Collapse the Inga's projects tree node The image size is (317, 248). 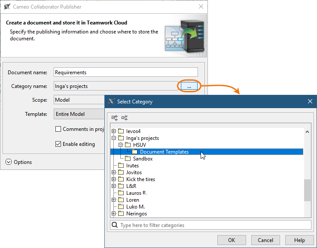point(114,138)
